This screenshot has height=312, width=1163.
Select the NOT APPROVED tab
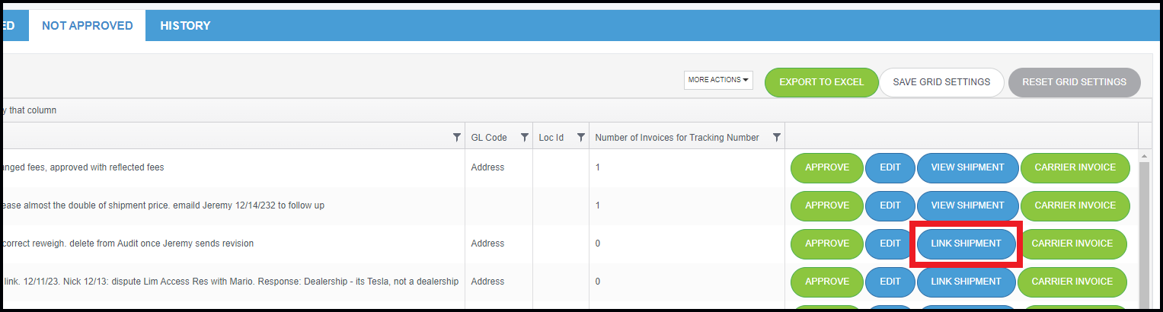point(88,26)
